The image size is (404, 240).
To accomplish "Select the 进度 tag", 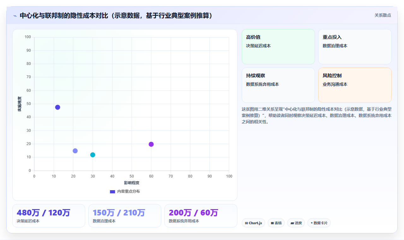I will click(x=296, y=223).
